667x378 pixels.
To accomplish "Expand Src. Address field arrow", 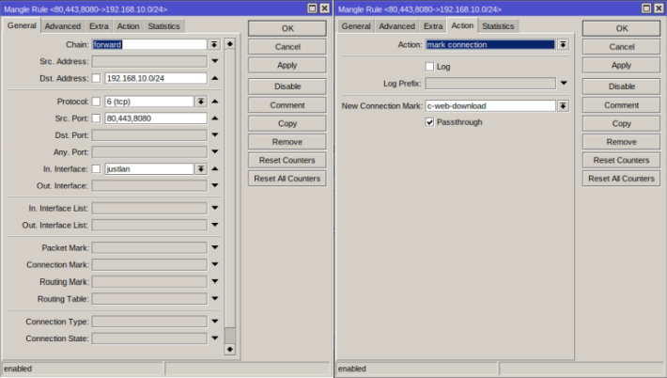I will (215, 61).
